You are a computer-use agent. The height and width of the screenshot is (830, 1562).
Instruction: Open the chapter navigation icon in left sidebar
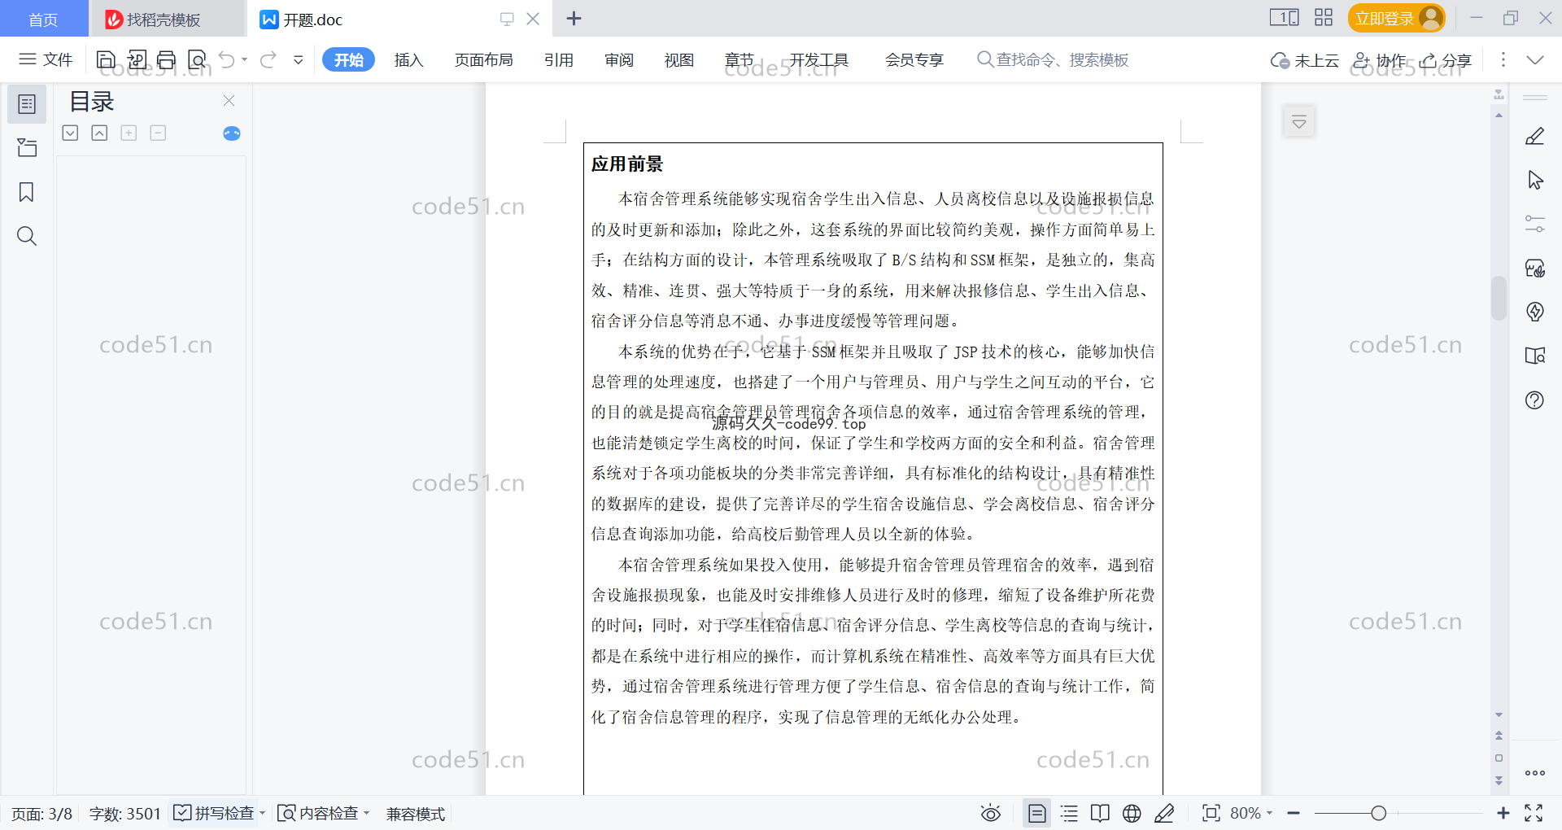pos(27,148)
